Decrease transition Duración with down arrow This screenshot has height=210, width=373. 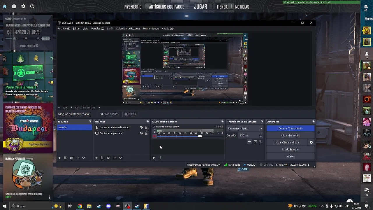point(261,137)
